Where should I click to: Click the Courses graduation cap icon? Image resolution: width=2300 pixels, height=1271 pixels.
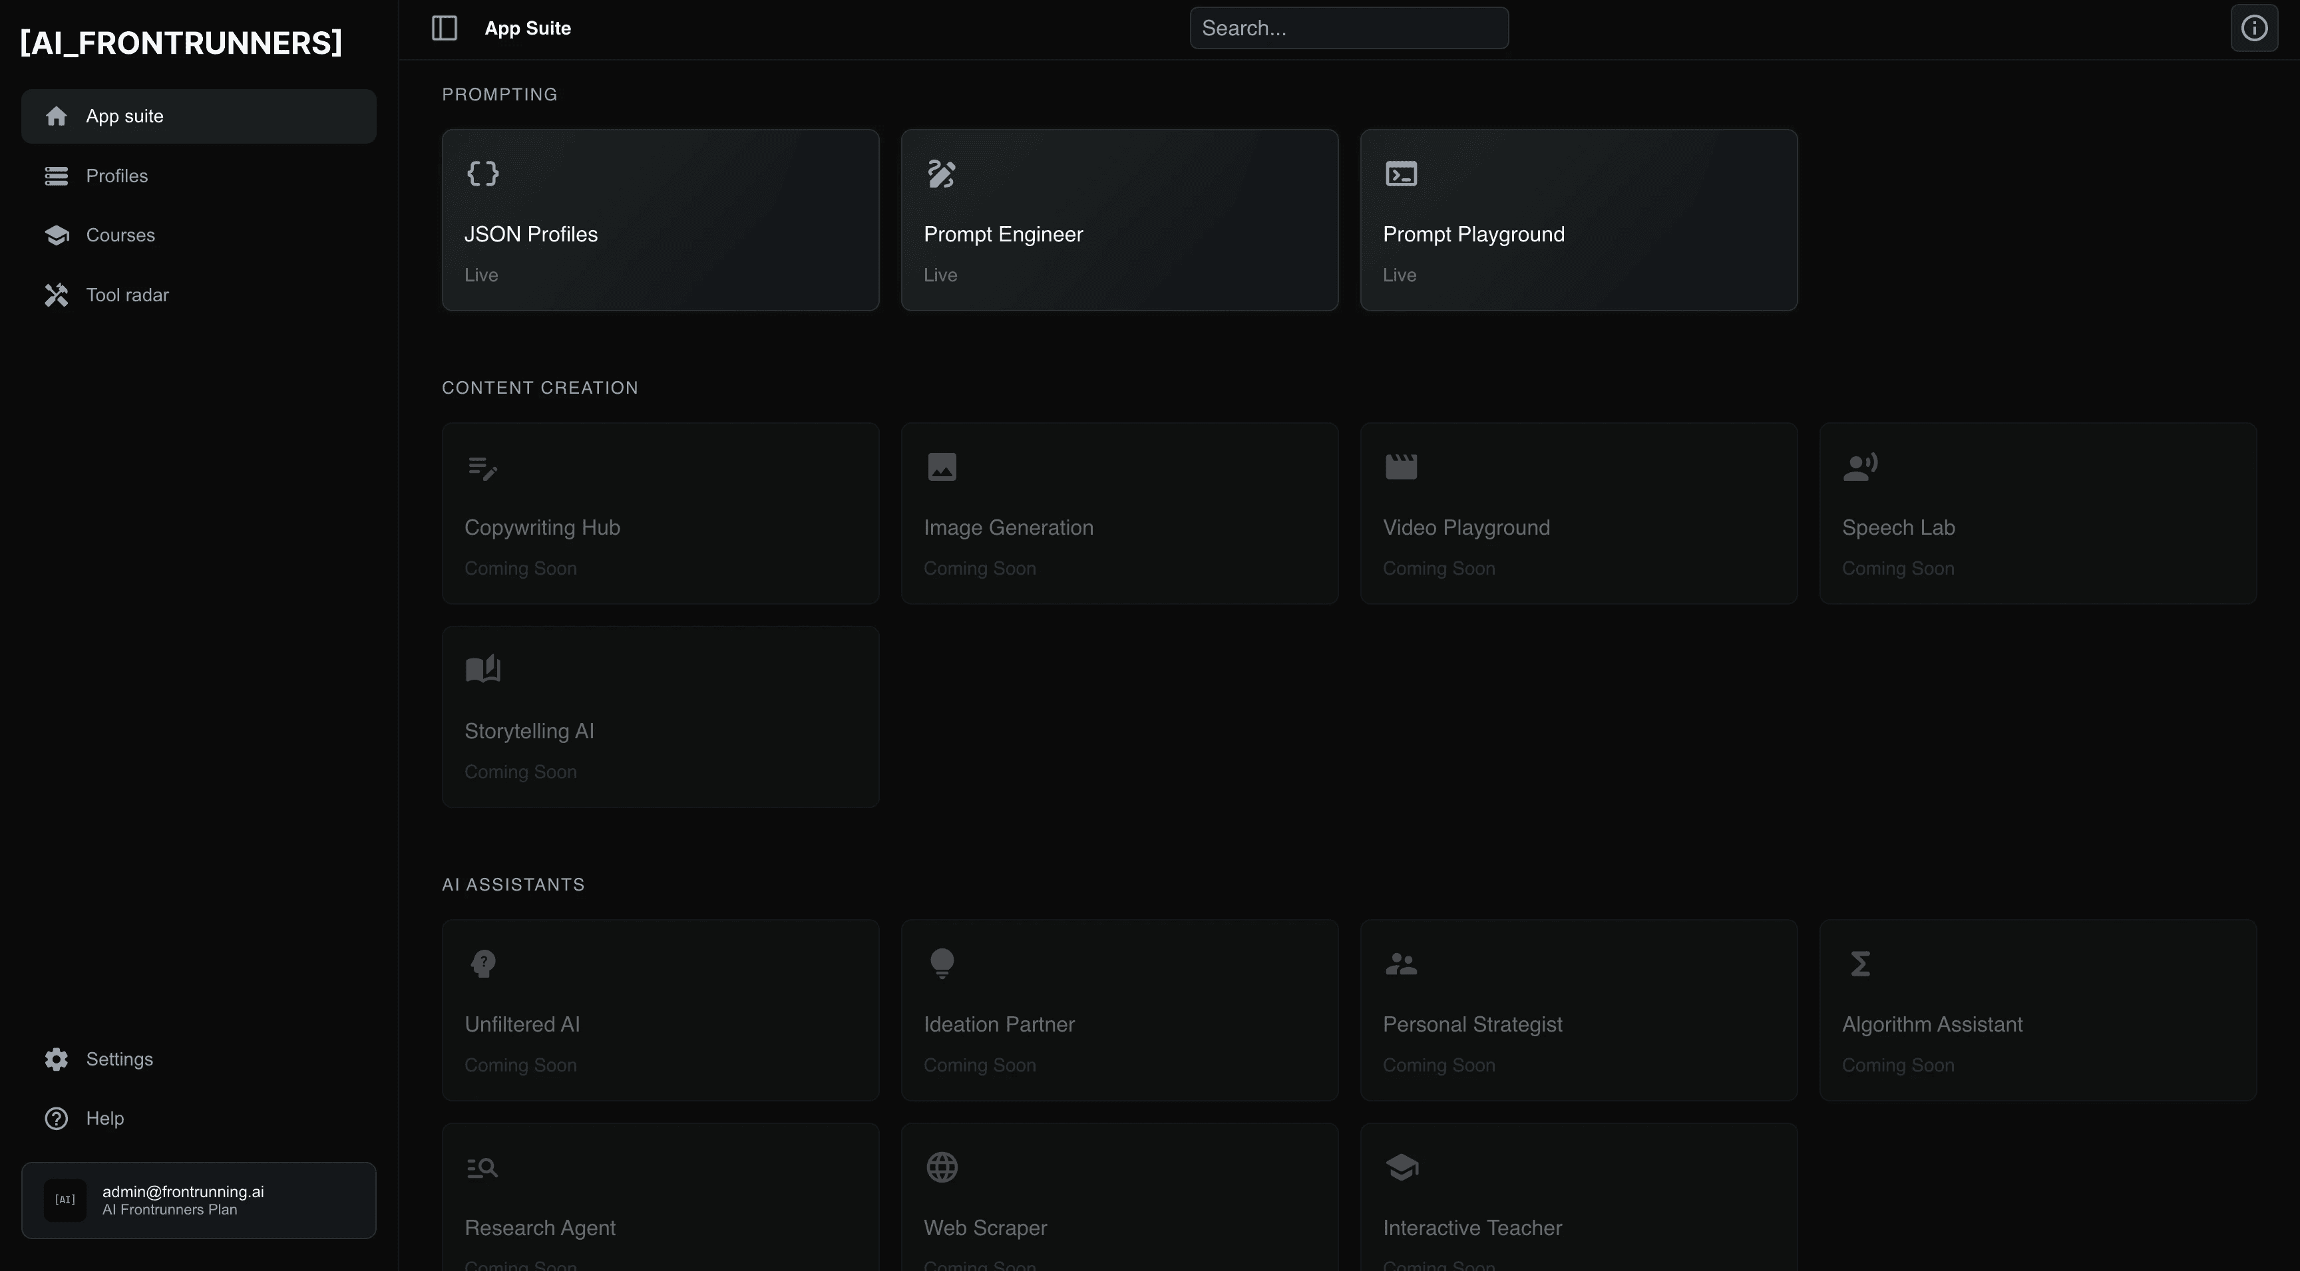(x=57, y=235)
